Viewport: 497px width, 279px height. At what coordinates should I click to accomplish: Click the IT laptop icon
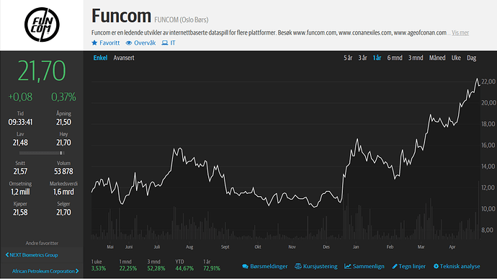point(164,43)
